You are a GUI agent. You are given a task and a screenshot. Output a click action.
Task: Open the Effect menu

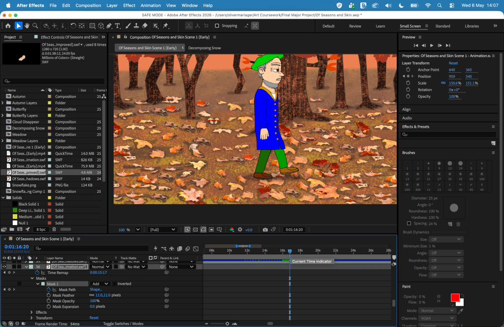(129, 5)
